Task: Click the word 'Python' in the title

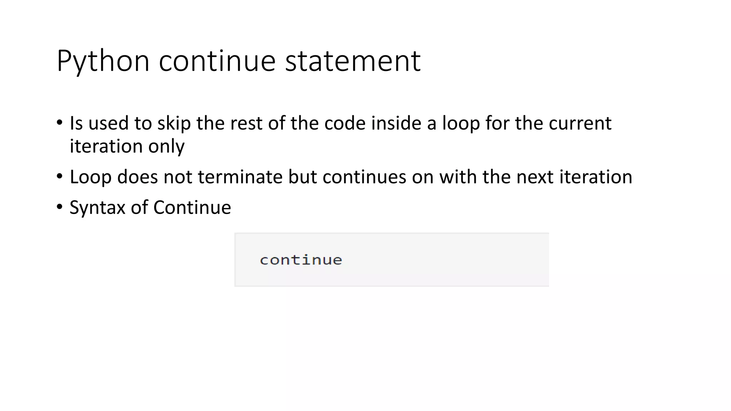Action: 103,61
